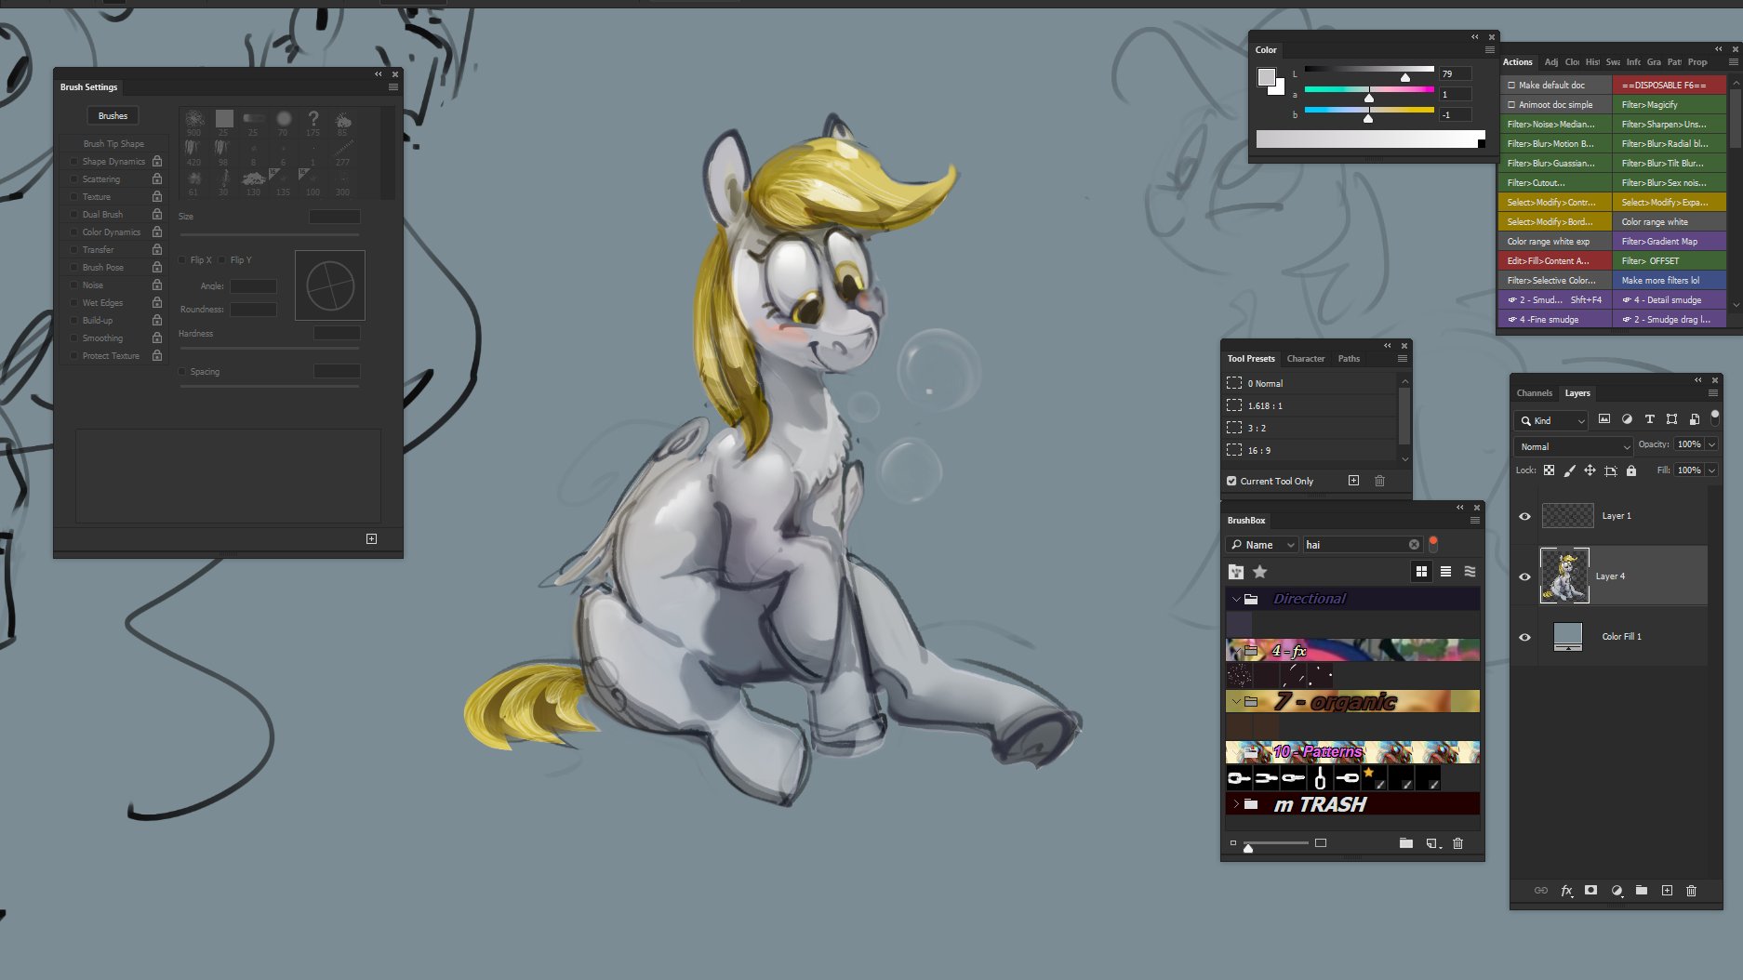Image resolution: width=1743 pixels, height=980 pixels.
Task: Add a layer mask
Action: point(1591,891)
